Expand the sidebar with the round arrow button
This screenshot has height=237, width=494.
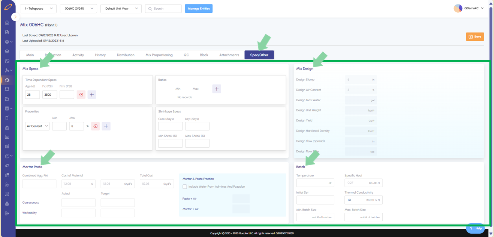[x=15, y=17]
